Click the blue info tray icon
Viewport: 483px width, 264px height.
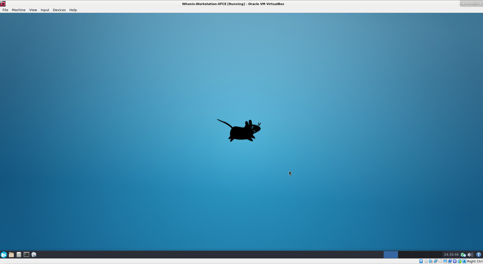[x=479, y=255]
